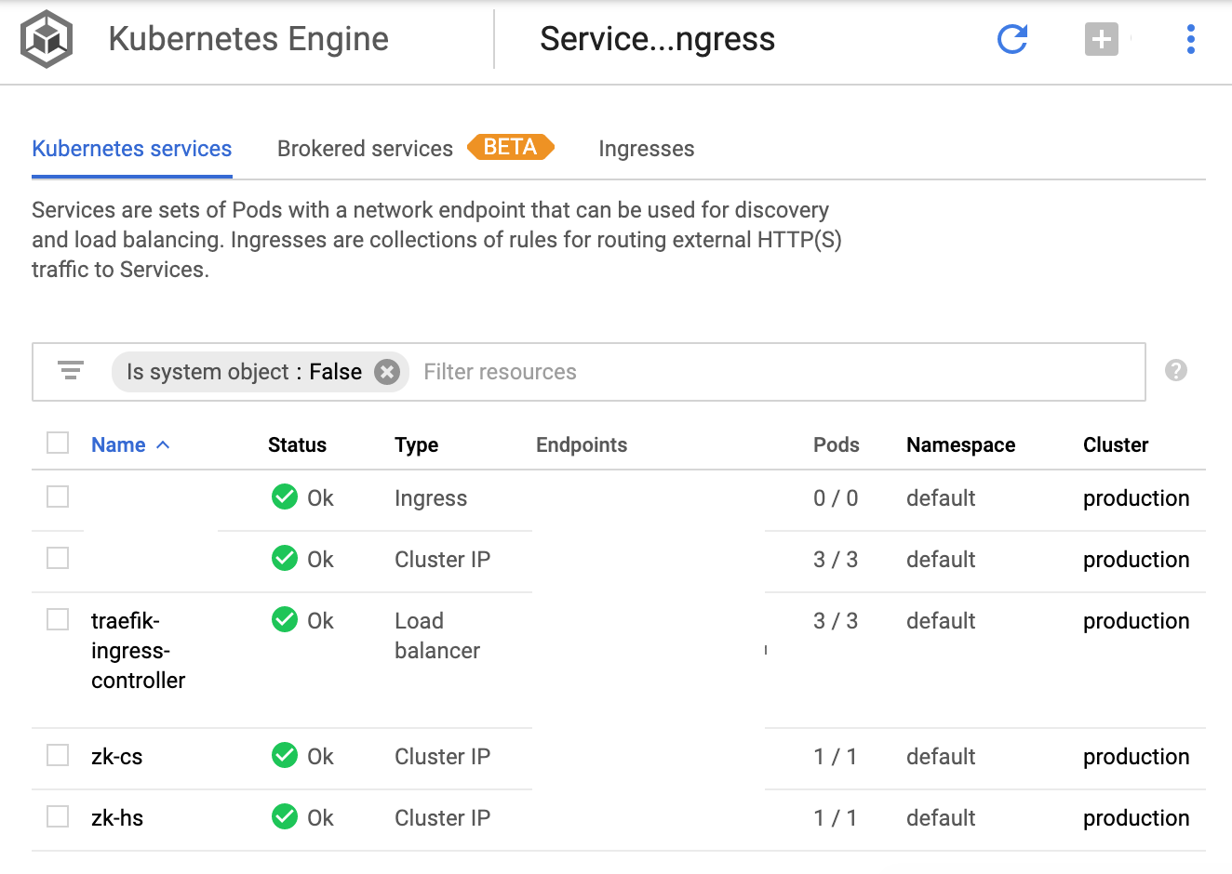The image size is (1232, 874).
Task: Remove the 'Is system object : False' filter
Action: [387, 372]
